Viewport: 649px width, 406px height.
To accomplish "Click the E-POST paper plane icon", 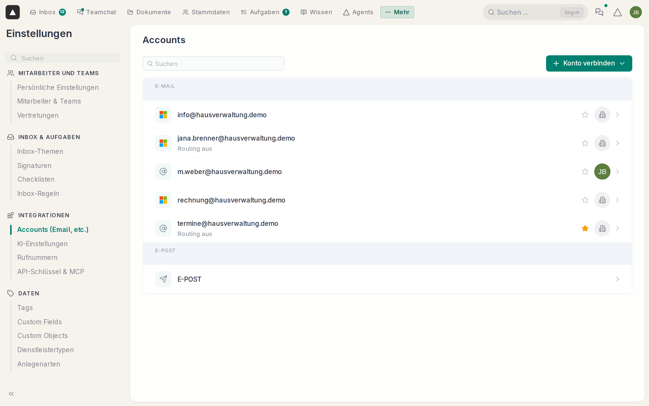I will [x=163, y=279].
